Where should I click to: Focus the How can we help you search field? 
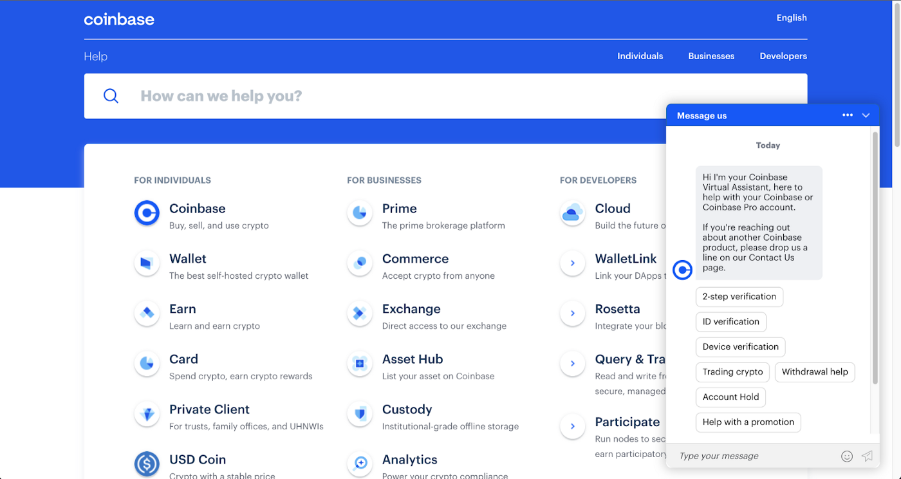click(x=386, y=96)
